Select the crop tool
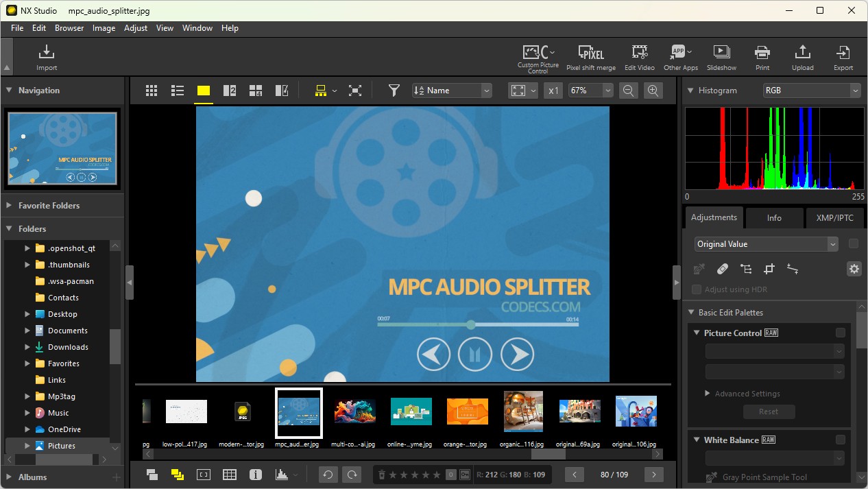This screenshot has height=489, width=868. click(769, 269)
